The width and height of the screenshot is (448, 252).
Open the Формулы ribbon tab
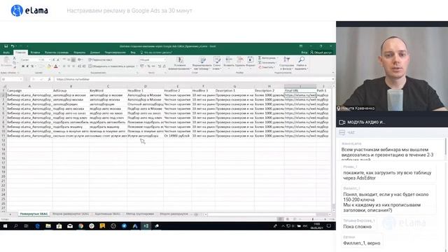click(79, 52)
